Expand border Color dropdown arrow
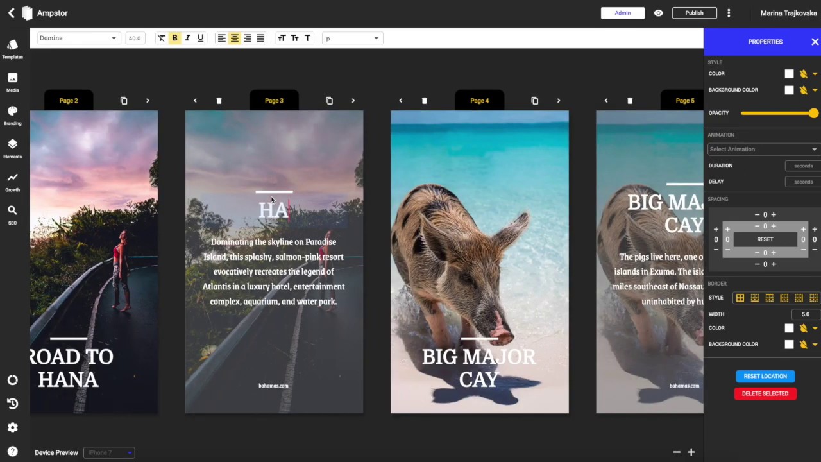821x462 pixels. click(815, 328)
